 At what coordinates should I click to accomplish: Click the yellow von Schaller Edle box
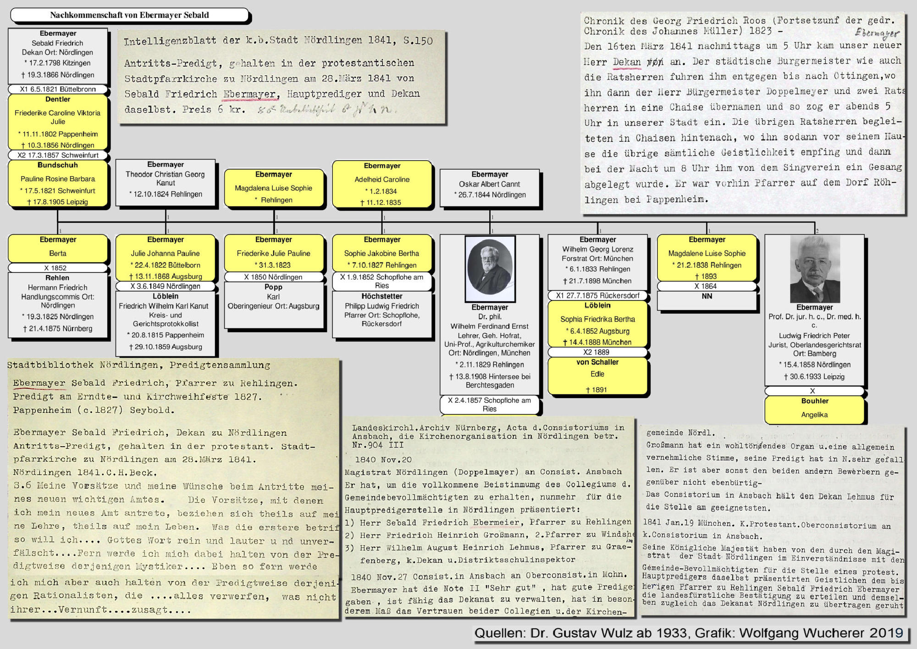(x=597, y=376)
